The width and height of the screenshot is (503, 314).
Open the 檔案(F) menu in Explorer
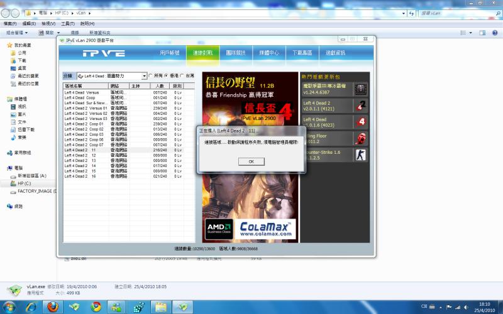tap(10, 24)
